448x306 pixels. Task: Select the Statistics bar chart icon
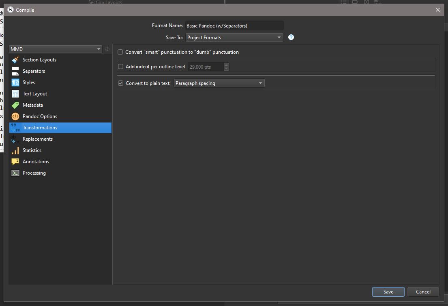pos(15,150)
